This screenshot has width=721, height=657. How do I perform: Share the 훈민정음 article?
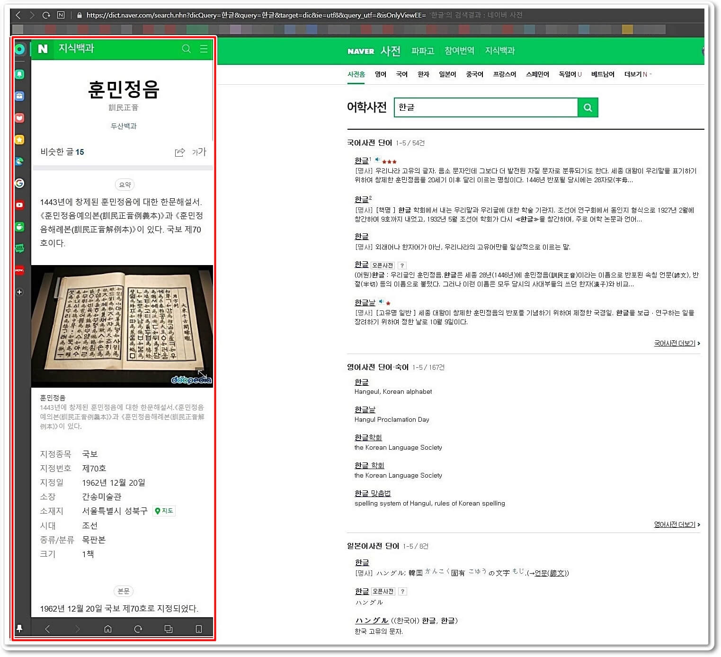click(180, 152)
